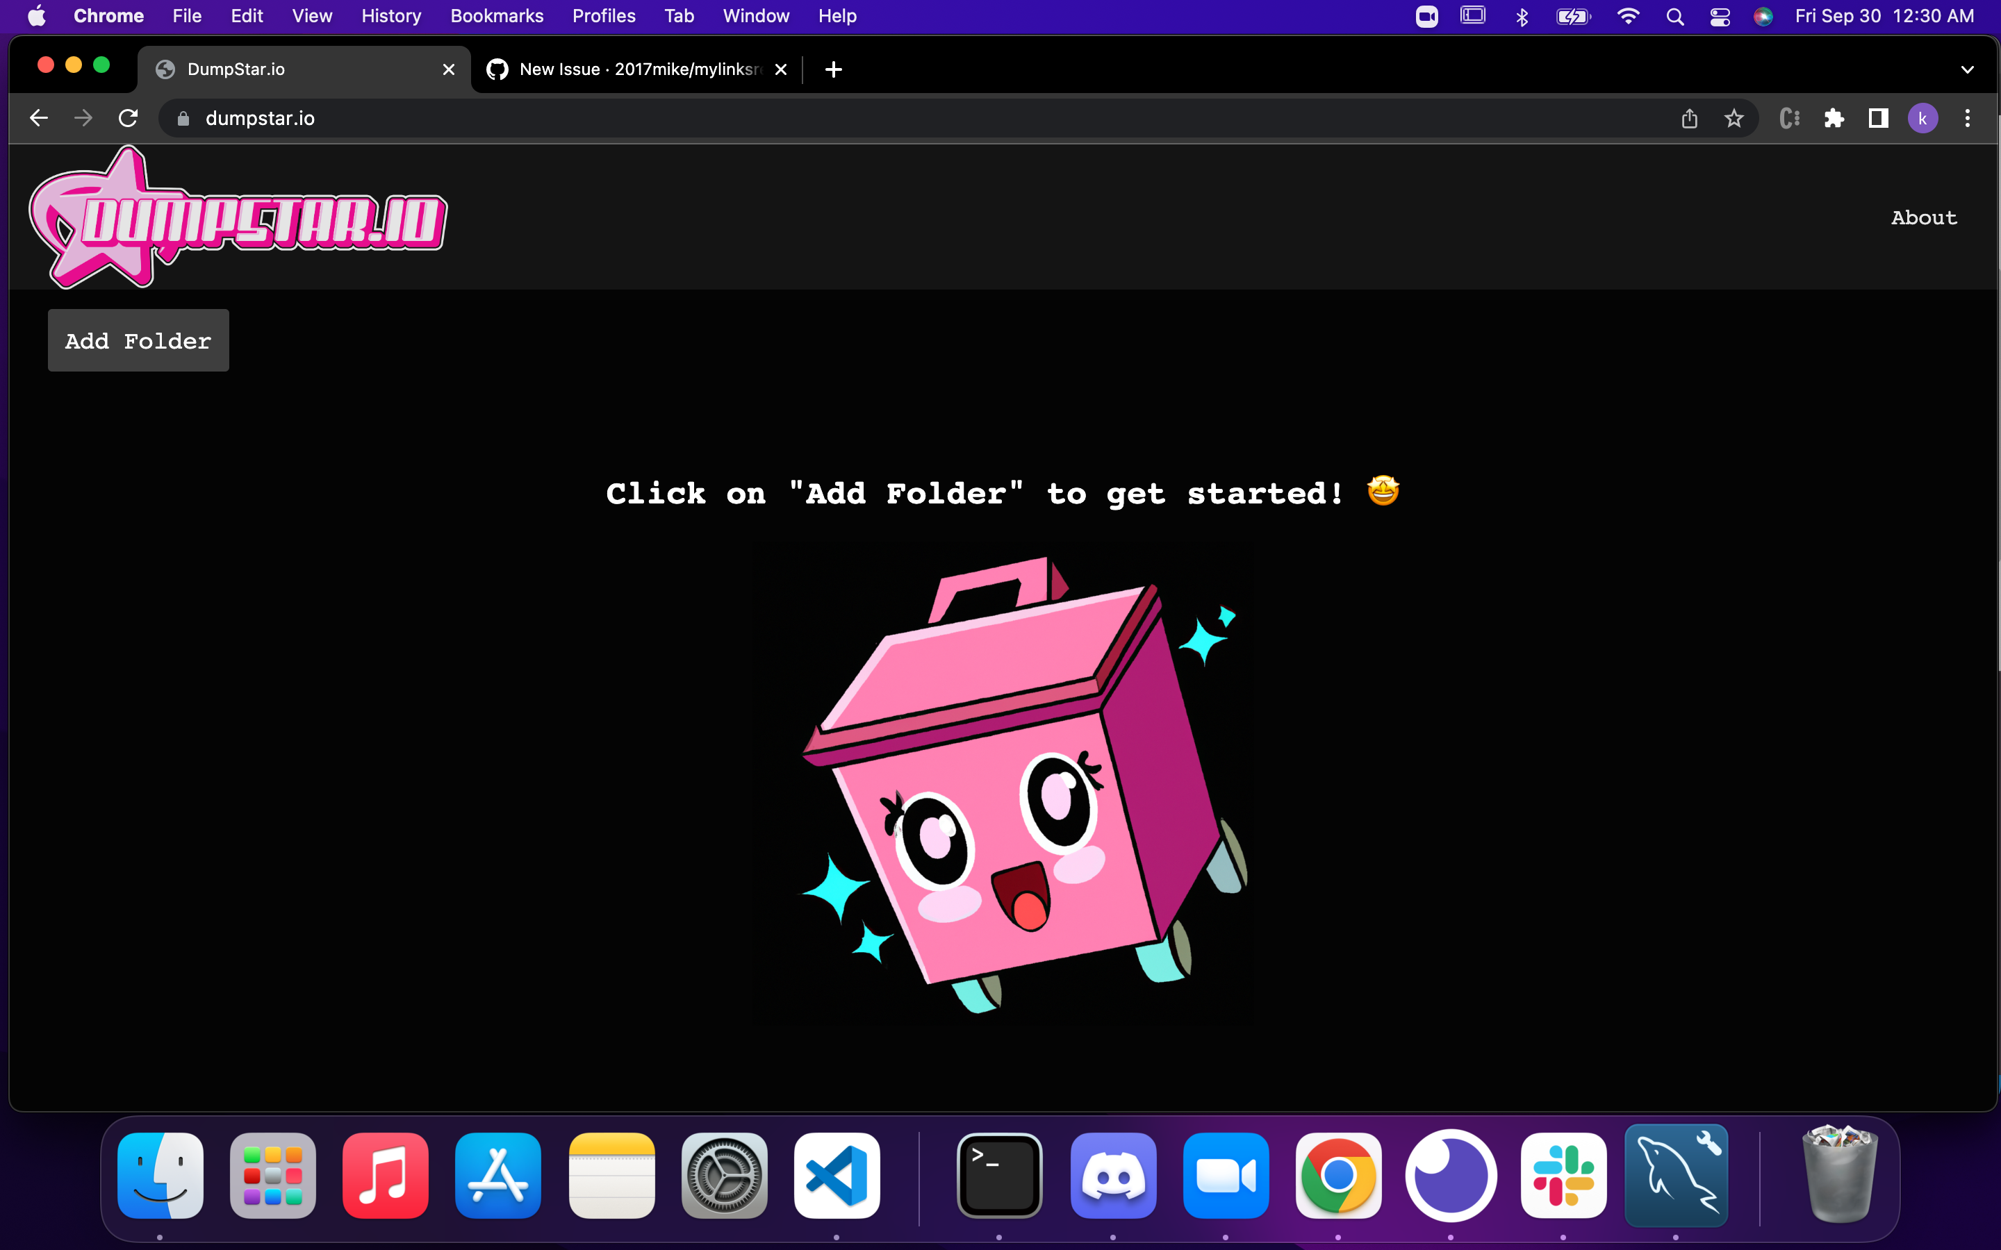Open the Bookmarks menu
Screen dimensions: 2001x1250
(x=496, y=16)
